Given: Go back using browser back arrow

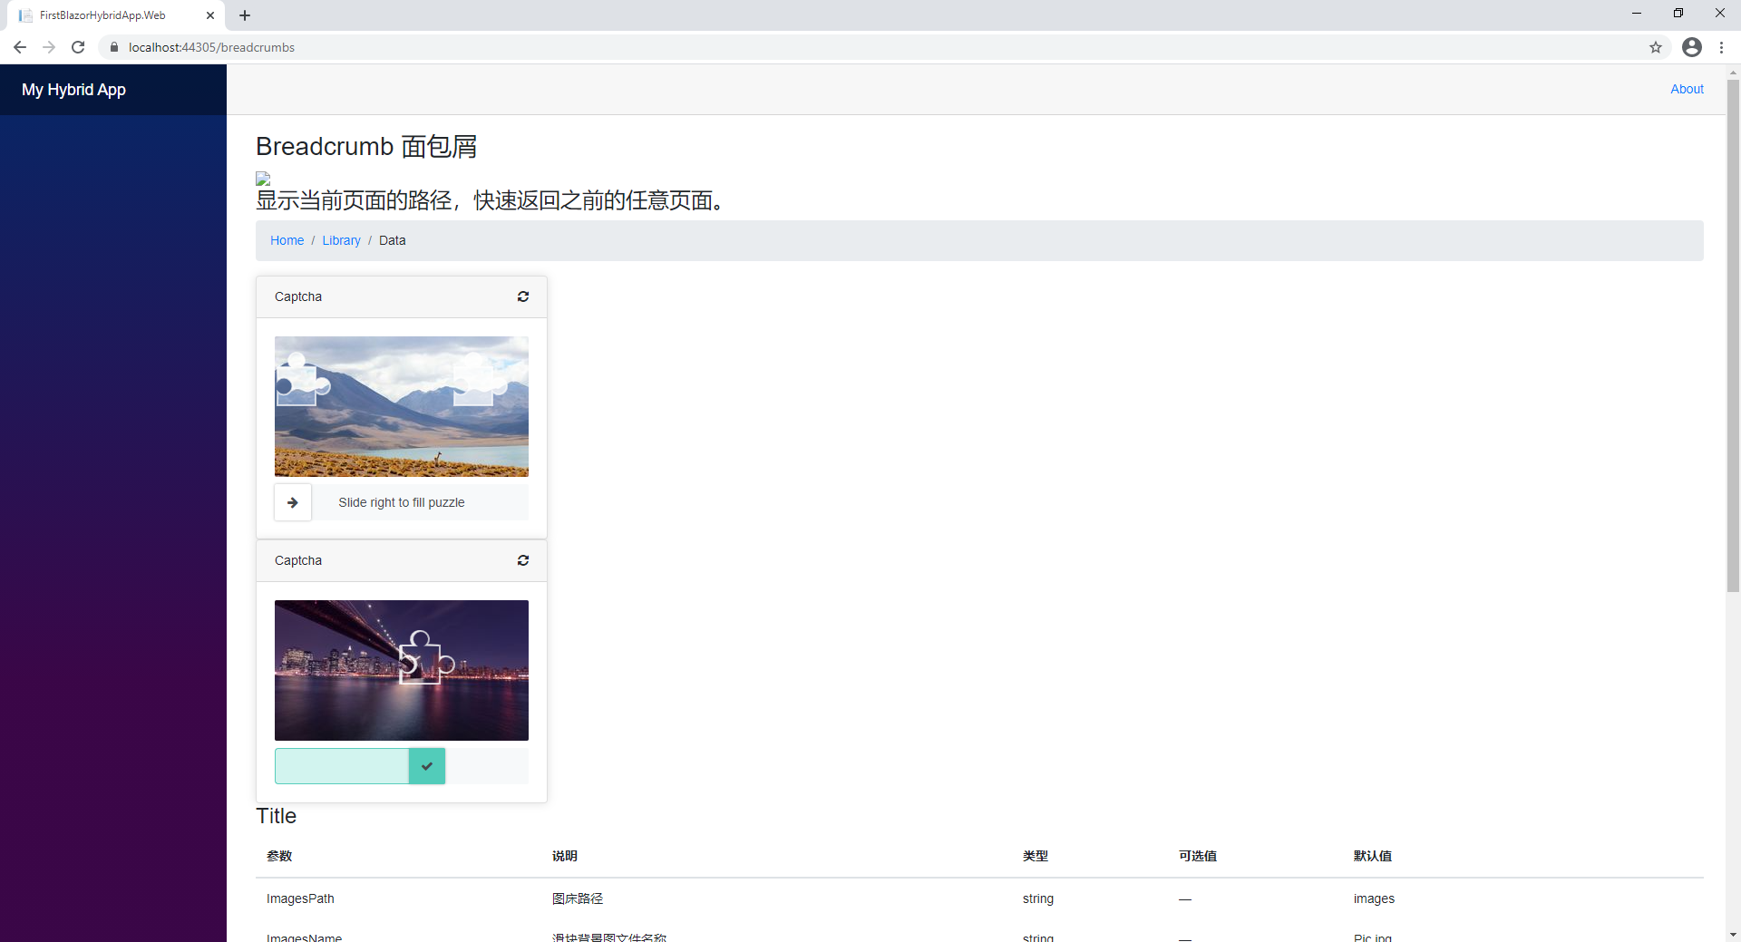Looking at the screenshot, I should (20, 47).
